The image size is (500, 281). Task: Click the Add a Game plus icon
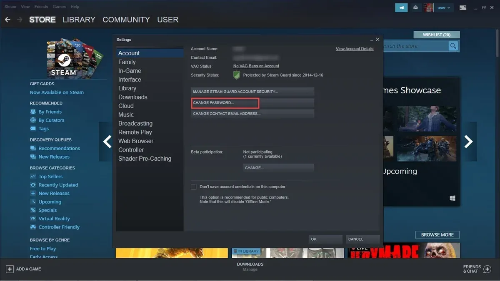10,269
